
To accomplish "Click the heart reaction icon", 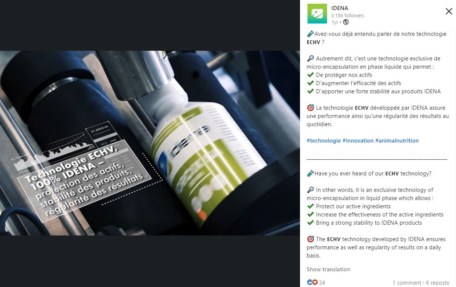I will 315,283.
